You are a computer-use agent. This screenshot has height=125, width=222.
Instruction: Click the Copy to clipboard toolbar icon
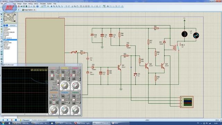75,6
